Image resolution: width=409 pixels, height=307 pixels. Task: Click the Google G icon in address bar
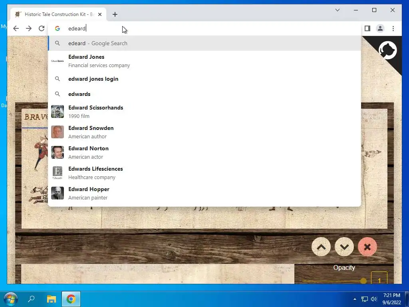click(58, 28)
